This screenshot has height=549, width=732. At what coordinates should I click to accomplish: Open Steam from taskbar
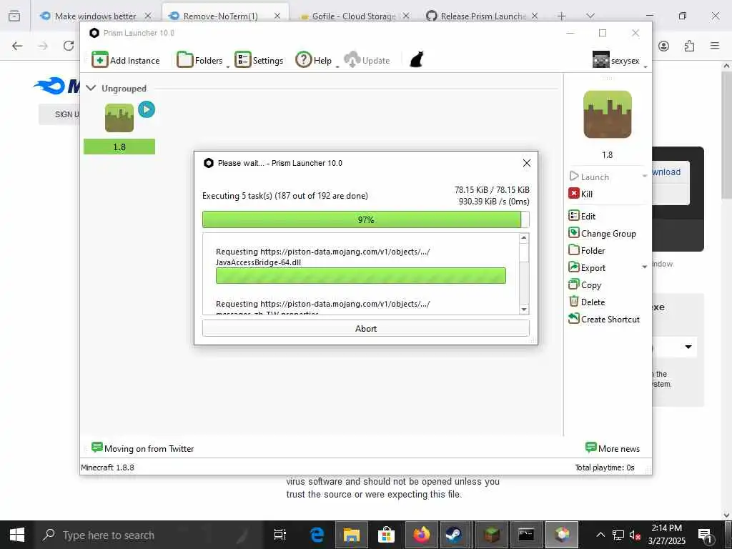(454, 535)
